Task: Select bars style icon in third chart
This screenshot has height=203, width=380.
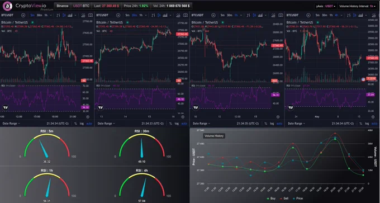Action: pos(249,15)
